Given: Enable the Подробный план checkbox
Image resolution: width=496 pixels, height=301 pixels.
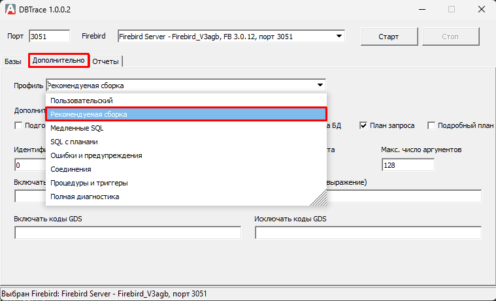Looking at the screenshot, I should click(431, 125).
